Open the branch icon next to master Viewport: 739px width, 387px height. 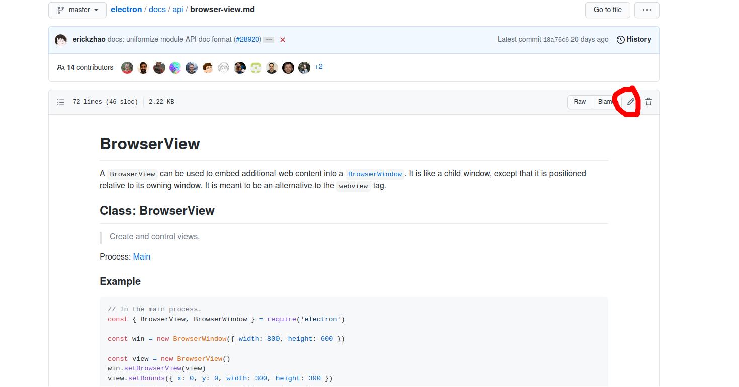[x=60, y=9]
